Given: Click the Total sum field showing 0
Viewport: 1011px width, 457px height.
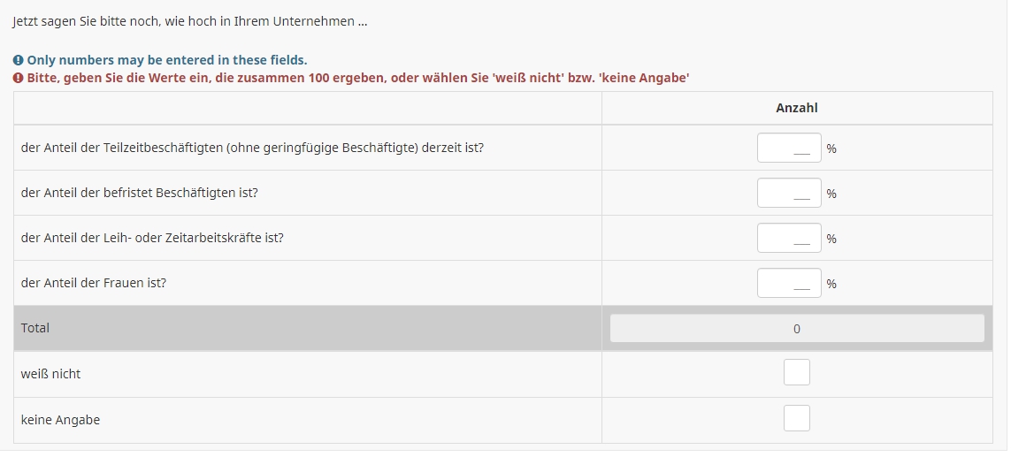Looking at the screenshot, I should pos(796,329).
